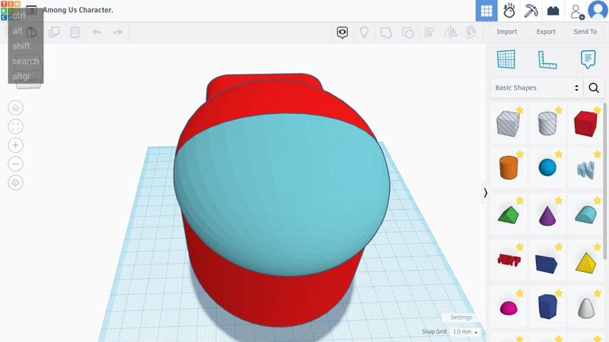
Task: Zoom out with minus button
Action: pos(15,163)
